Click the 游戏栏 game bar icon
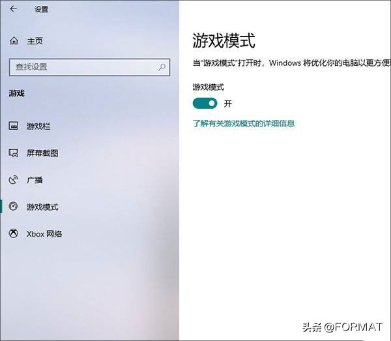The height and width of the screenshot is (341, 391). 14,126
